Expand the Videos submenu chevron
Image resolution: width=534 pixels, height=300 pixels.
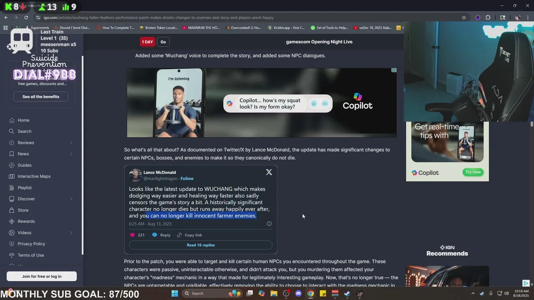[x=71, y=232]
